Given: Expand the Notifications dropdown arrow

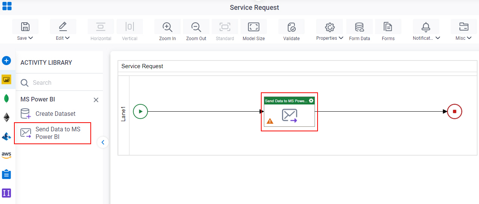Looking at the screenshot, I should pos(438,38).
